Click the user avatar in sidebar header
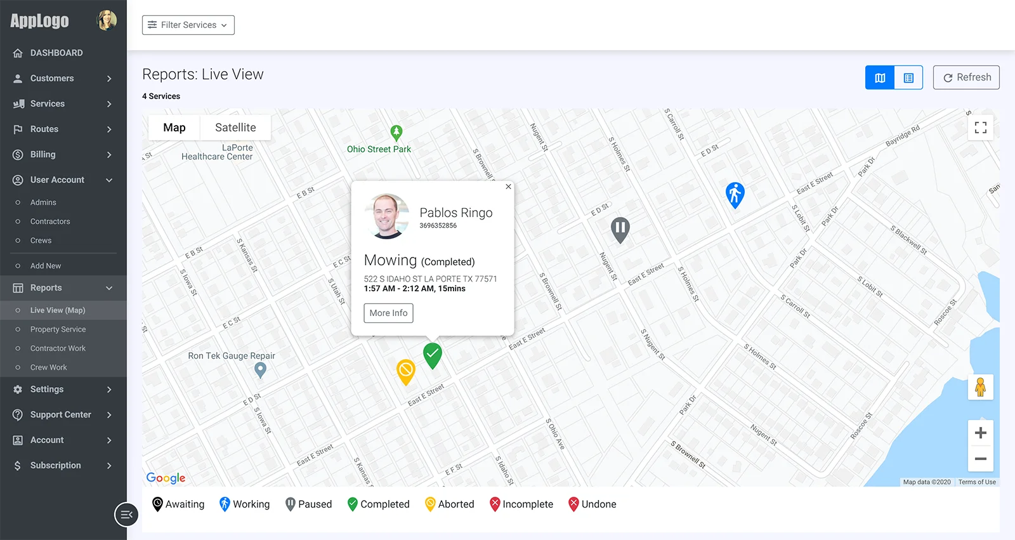Screen dimensions: 1015x540 click(x=107, y=20)
